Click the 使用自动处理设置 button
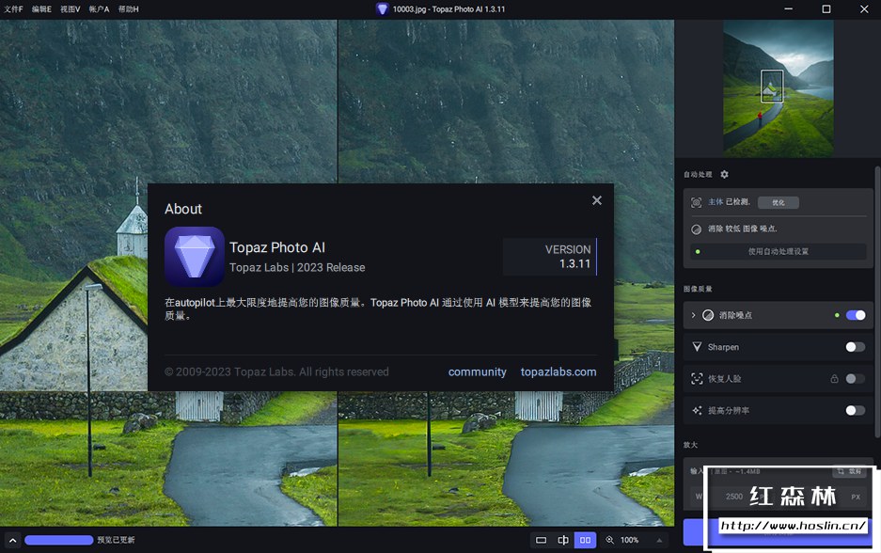This screenshot has width=881, height=553. (779, 251)
